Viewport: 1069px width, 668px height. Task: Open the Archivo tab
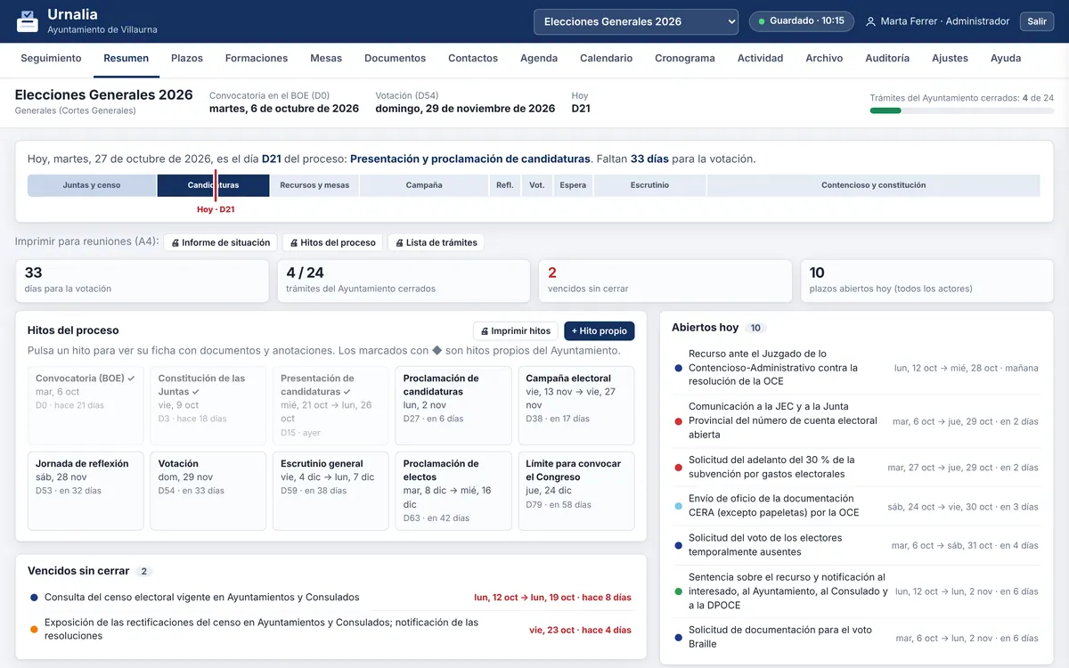click(x=824, y=58)
